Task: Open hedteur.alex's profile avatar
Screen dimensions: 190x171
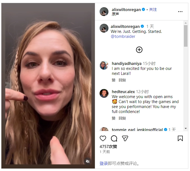Action: (x=104, y=93)
